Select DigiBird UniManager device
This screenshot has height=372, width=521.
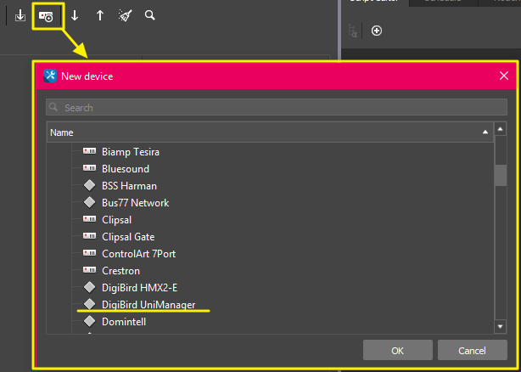148,305
